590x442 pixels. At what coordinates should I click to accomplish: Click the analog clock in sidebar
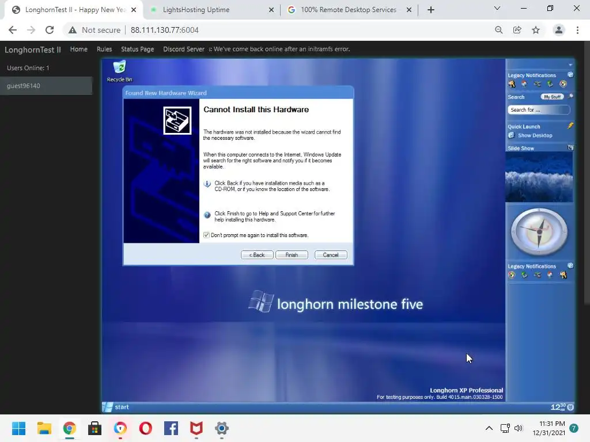click(x=539, y=233)
